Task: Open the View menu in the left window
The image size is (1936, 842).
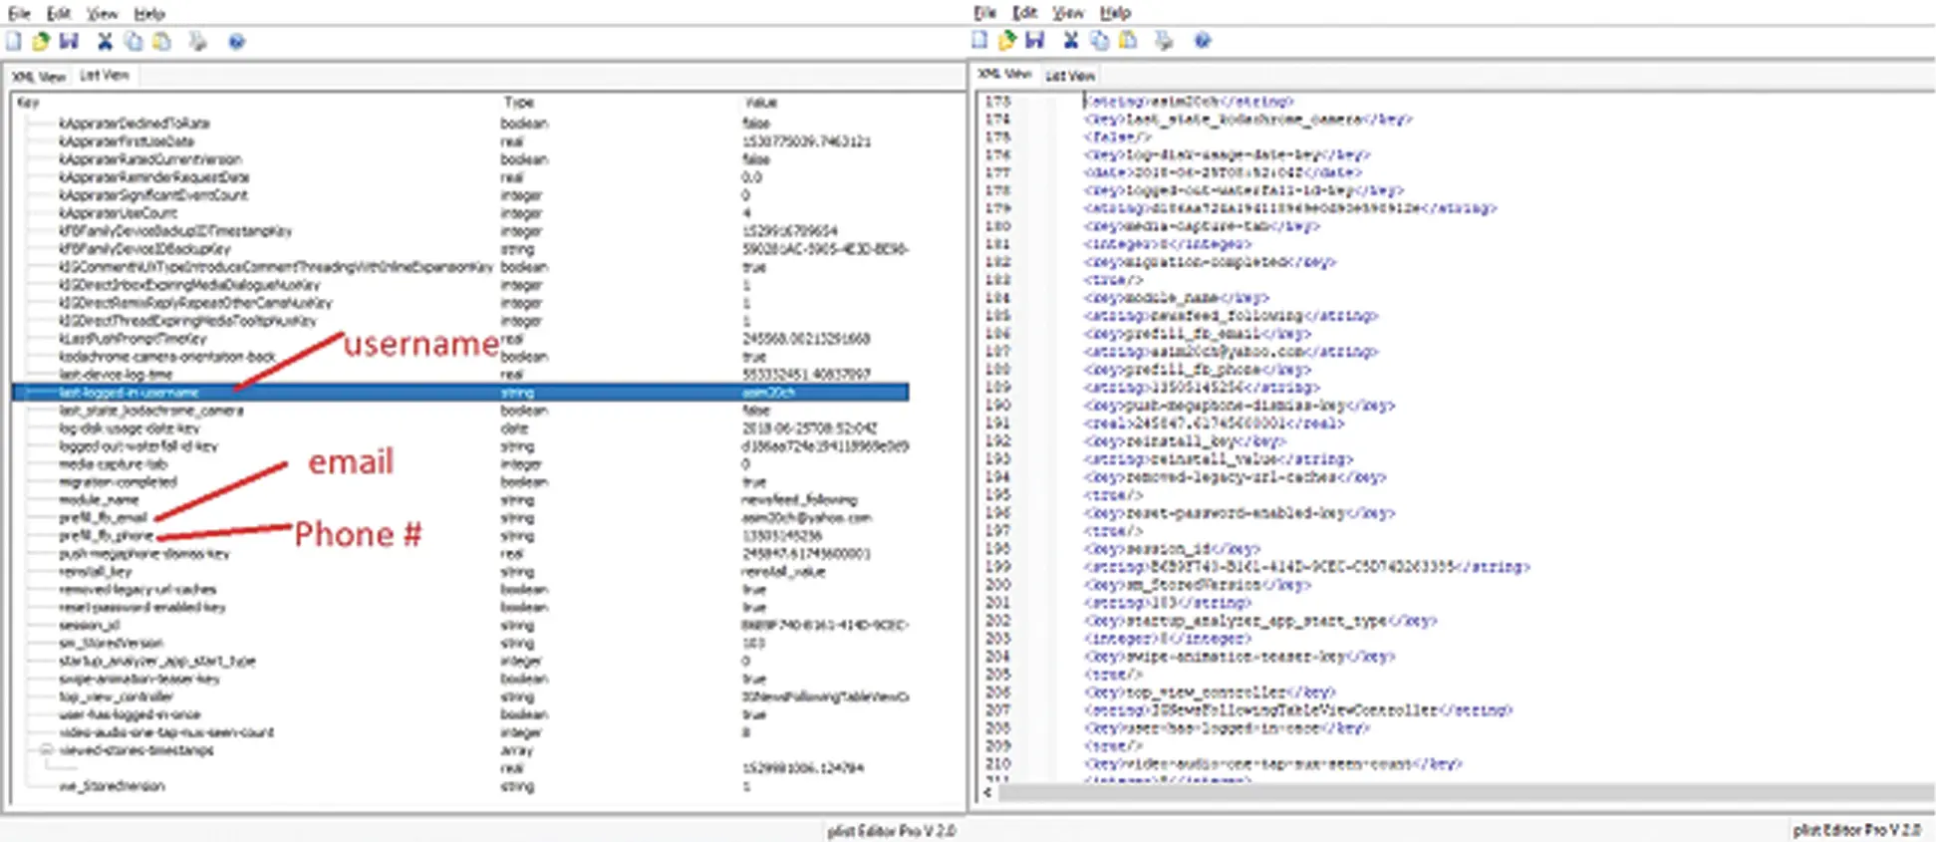Action: (x=102, y=14)
